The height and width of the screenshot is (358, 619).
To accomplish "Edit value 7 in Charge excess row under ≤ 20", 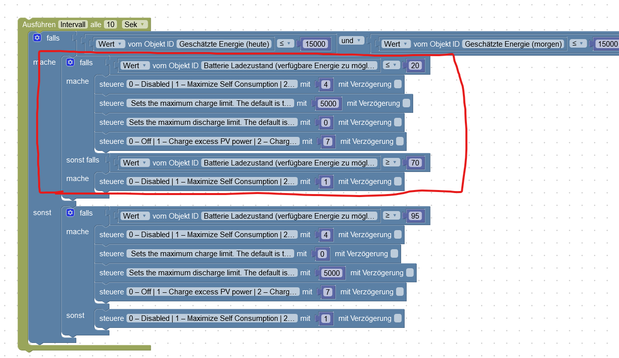I will click(328, 142).
